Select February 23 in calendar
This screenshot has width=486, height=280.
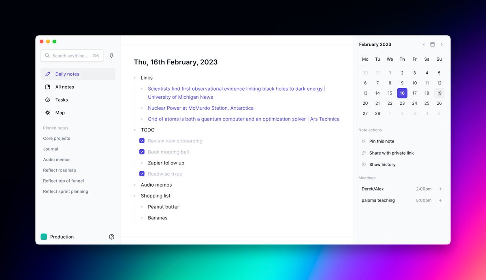(402, 103)
